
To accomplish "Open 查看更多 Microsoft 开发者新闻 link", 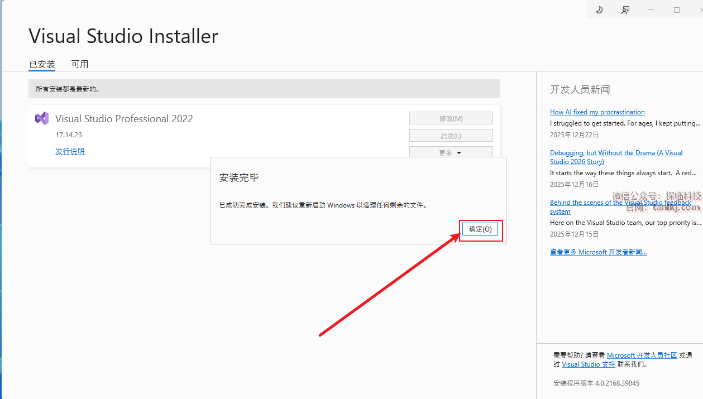I will [x=599, y=252].
